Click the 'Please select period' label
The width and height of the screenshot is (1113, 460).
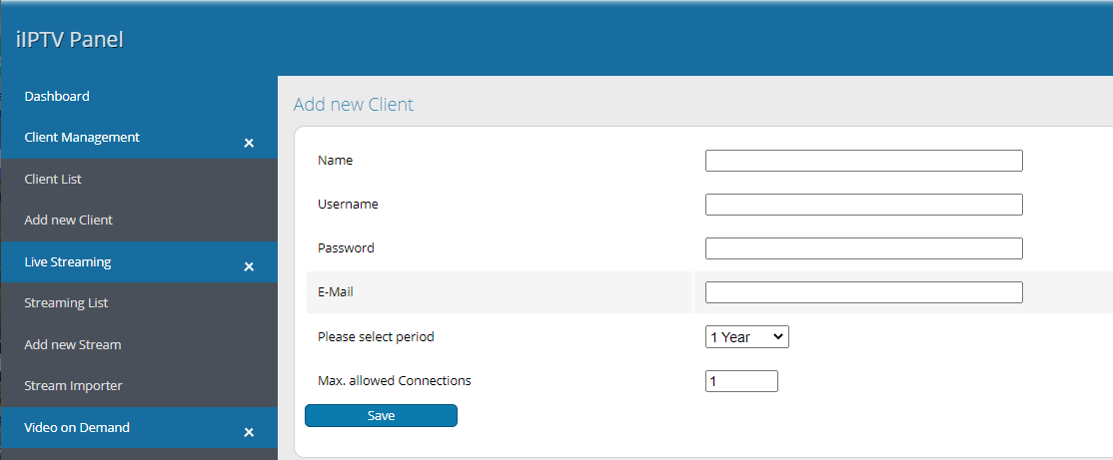(377, 337)
